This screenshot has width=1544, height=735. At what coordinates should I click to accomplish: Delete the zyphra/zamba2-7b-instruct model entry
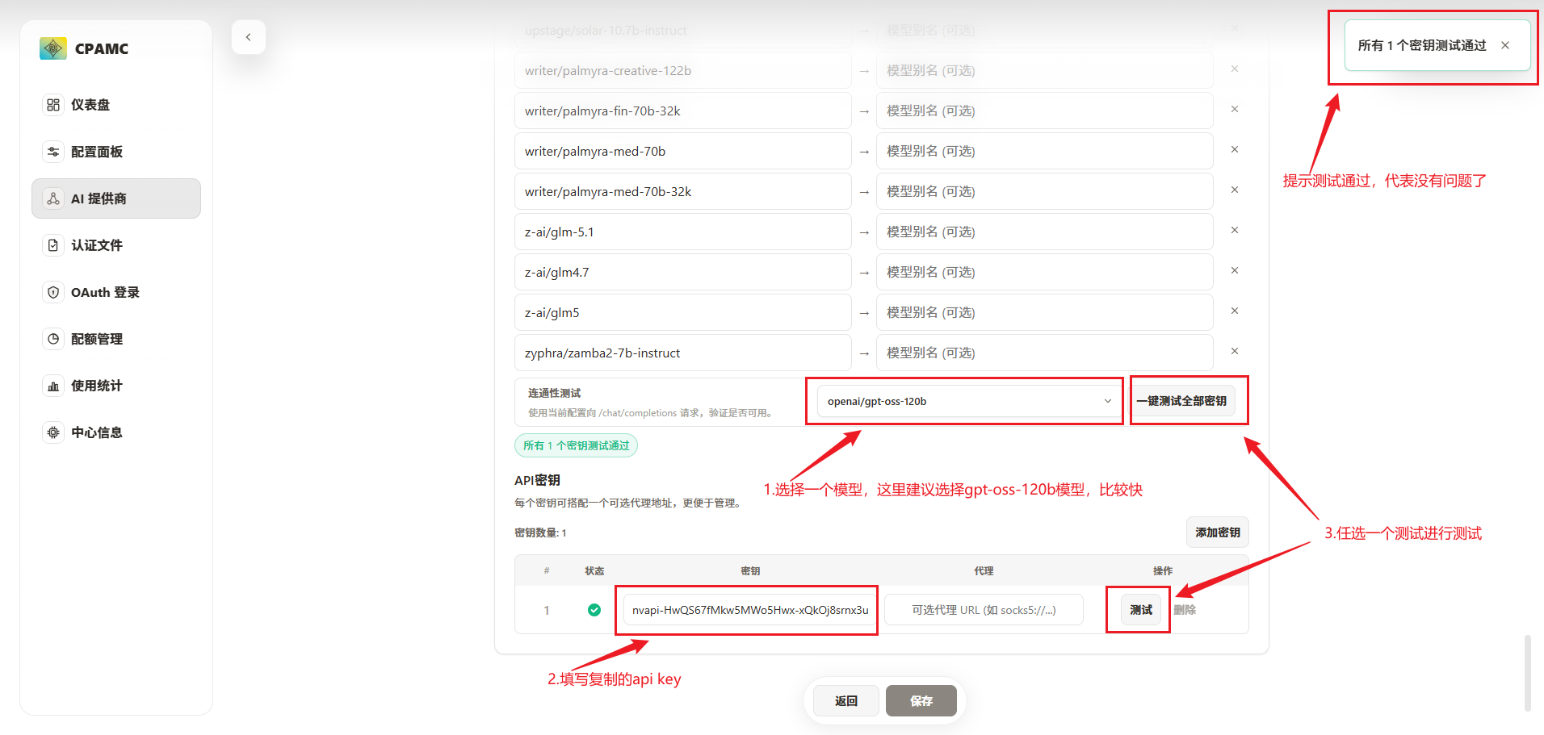pyautogui.click(x=1234, y=352)
